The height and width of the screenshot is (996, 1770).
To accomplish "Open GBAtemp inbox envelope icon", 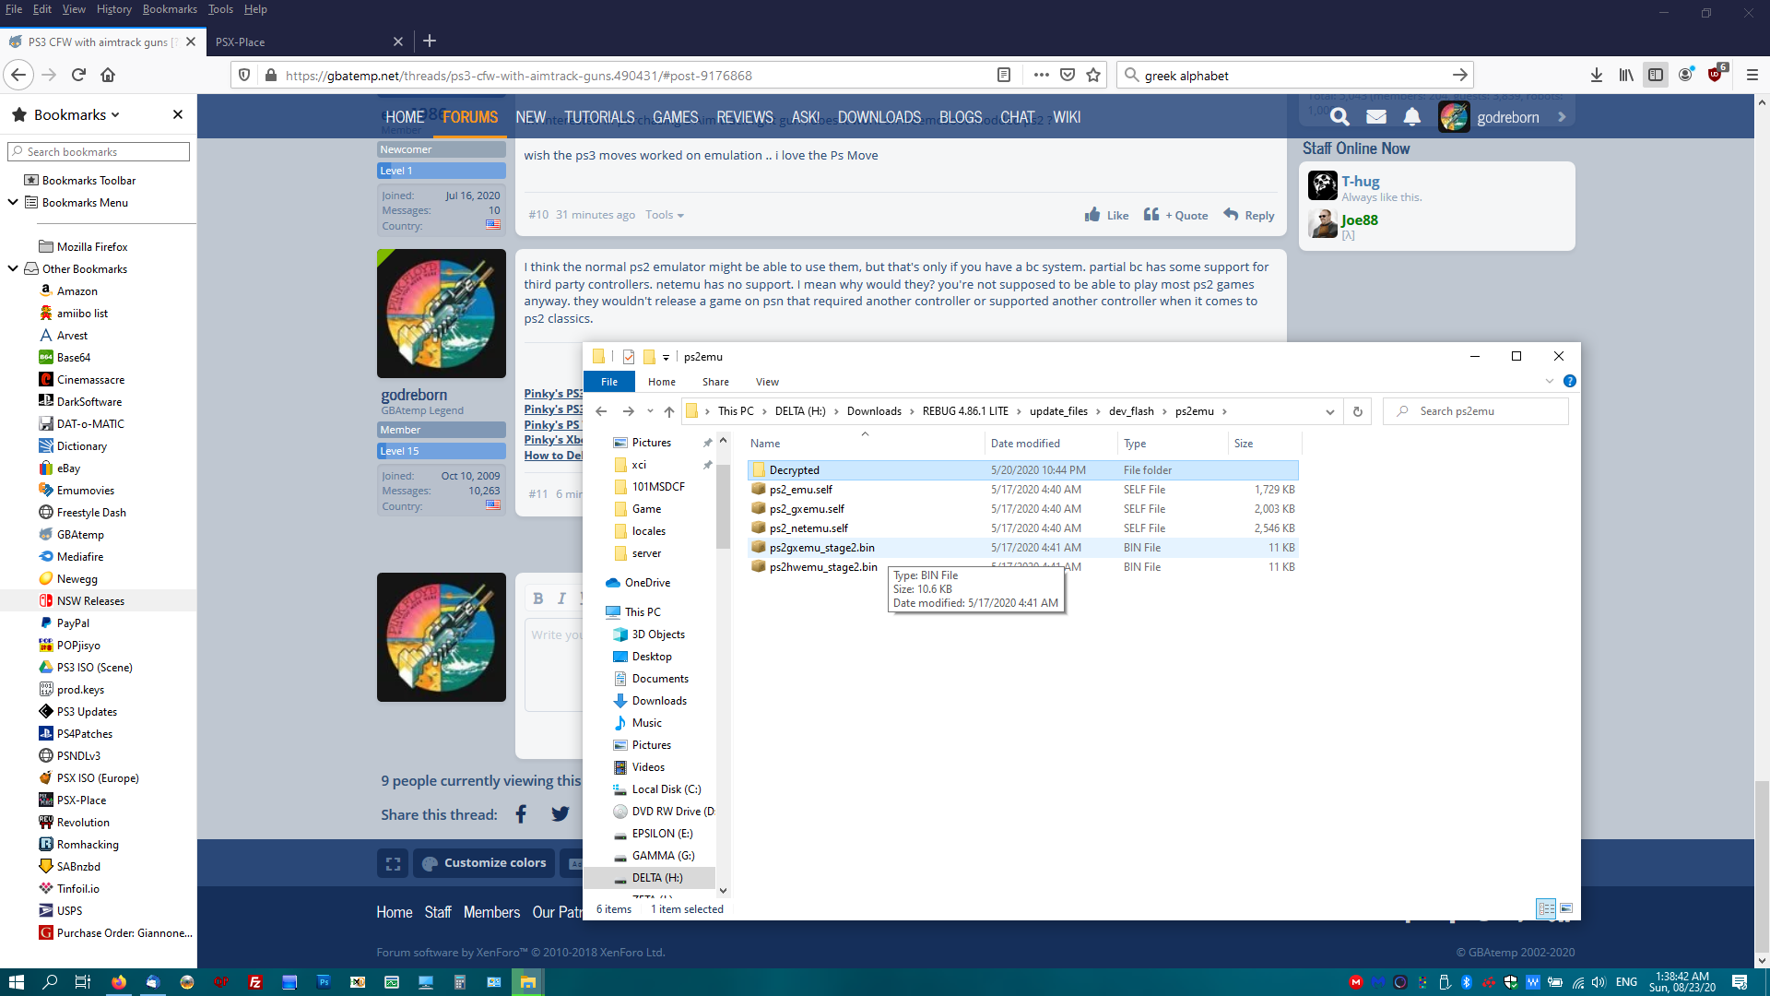I will pyautogui.click(x=1376, y=117).
